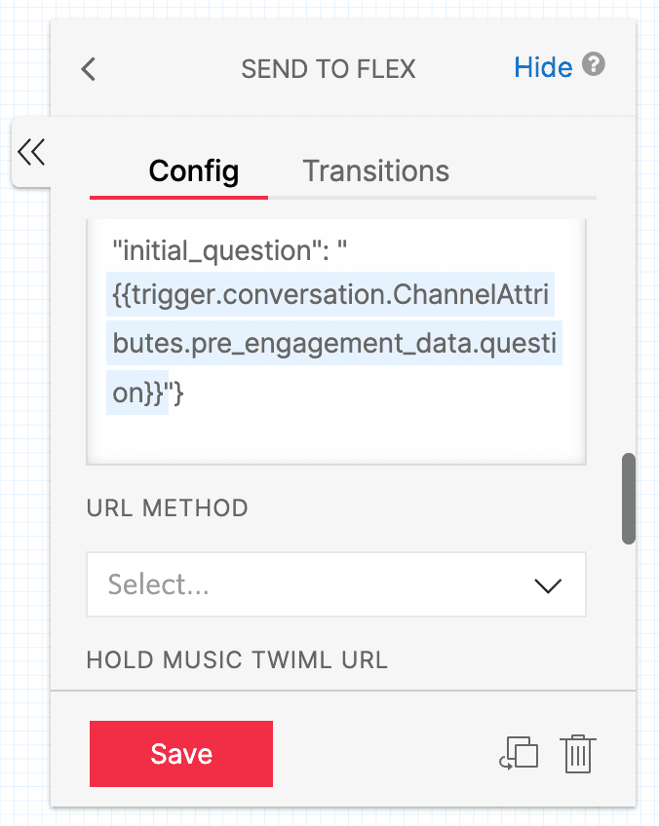Image resolution: width=659 pixels, height=826 pixels.
Task: Click the back arrow to exit widget config
Action: [x=87, y=68]
